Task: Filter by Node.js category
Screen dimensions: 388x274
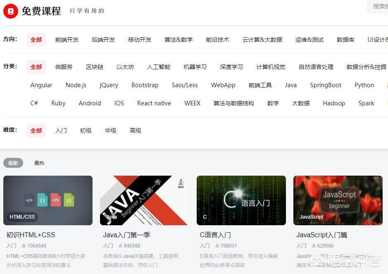Action: tap(76, 85)
